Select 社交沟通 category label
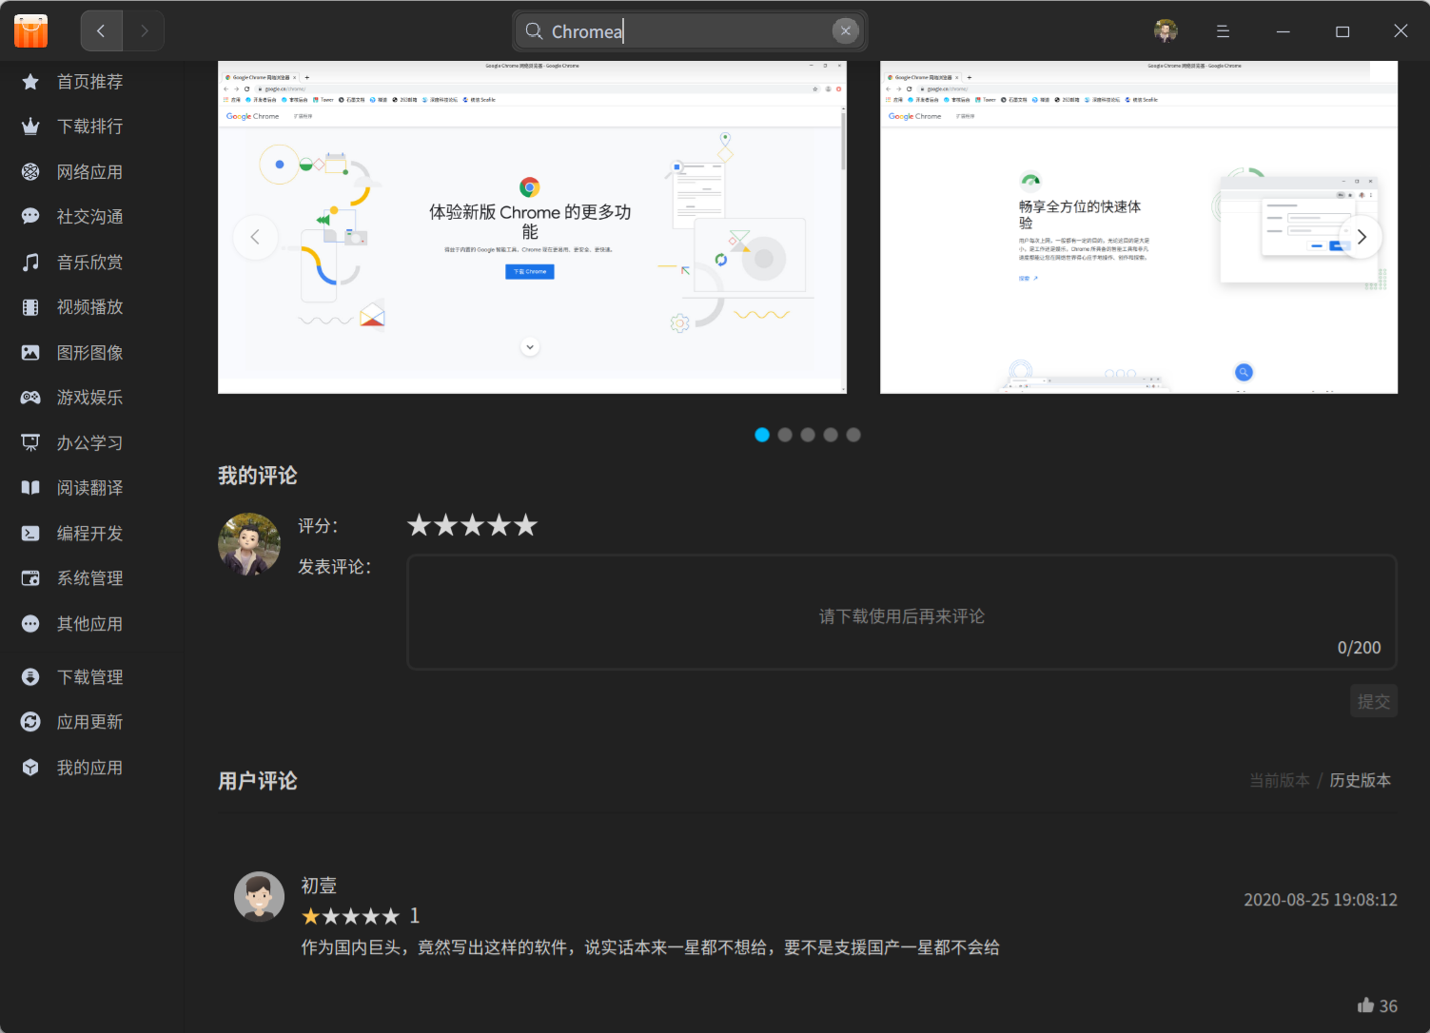Viewport: 1430px width, 1033px height. [x=89, y=217]
